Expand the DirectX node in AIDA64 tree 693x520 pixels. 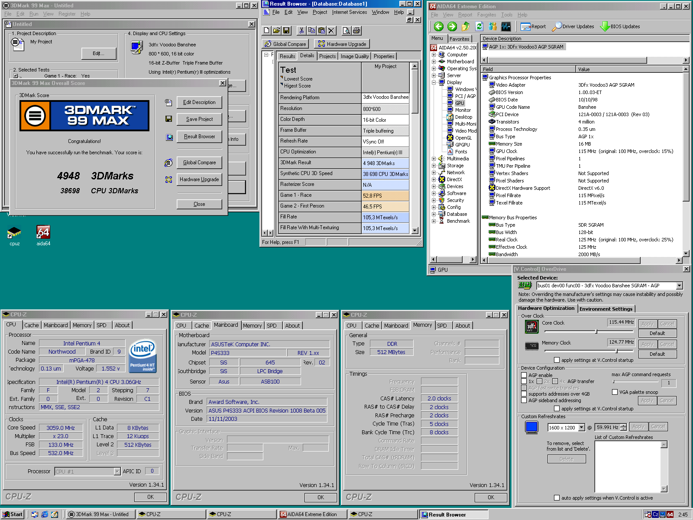[x=434, y=179]
